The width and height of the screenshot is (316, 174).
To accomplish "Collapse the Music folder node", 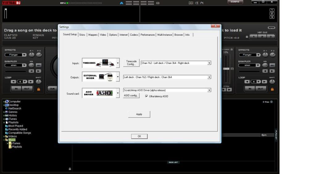I will click(4, 140).
